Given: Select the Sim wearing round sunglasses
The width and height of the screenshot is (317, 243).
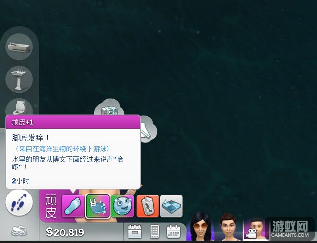Looking at the screenshot, I should tap(200, 227).
